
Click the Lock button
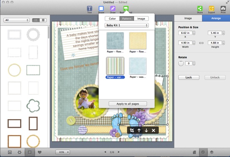coord(189,77)
